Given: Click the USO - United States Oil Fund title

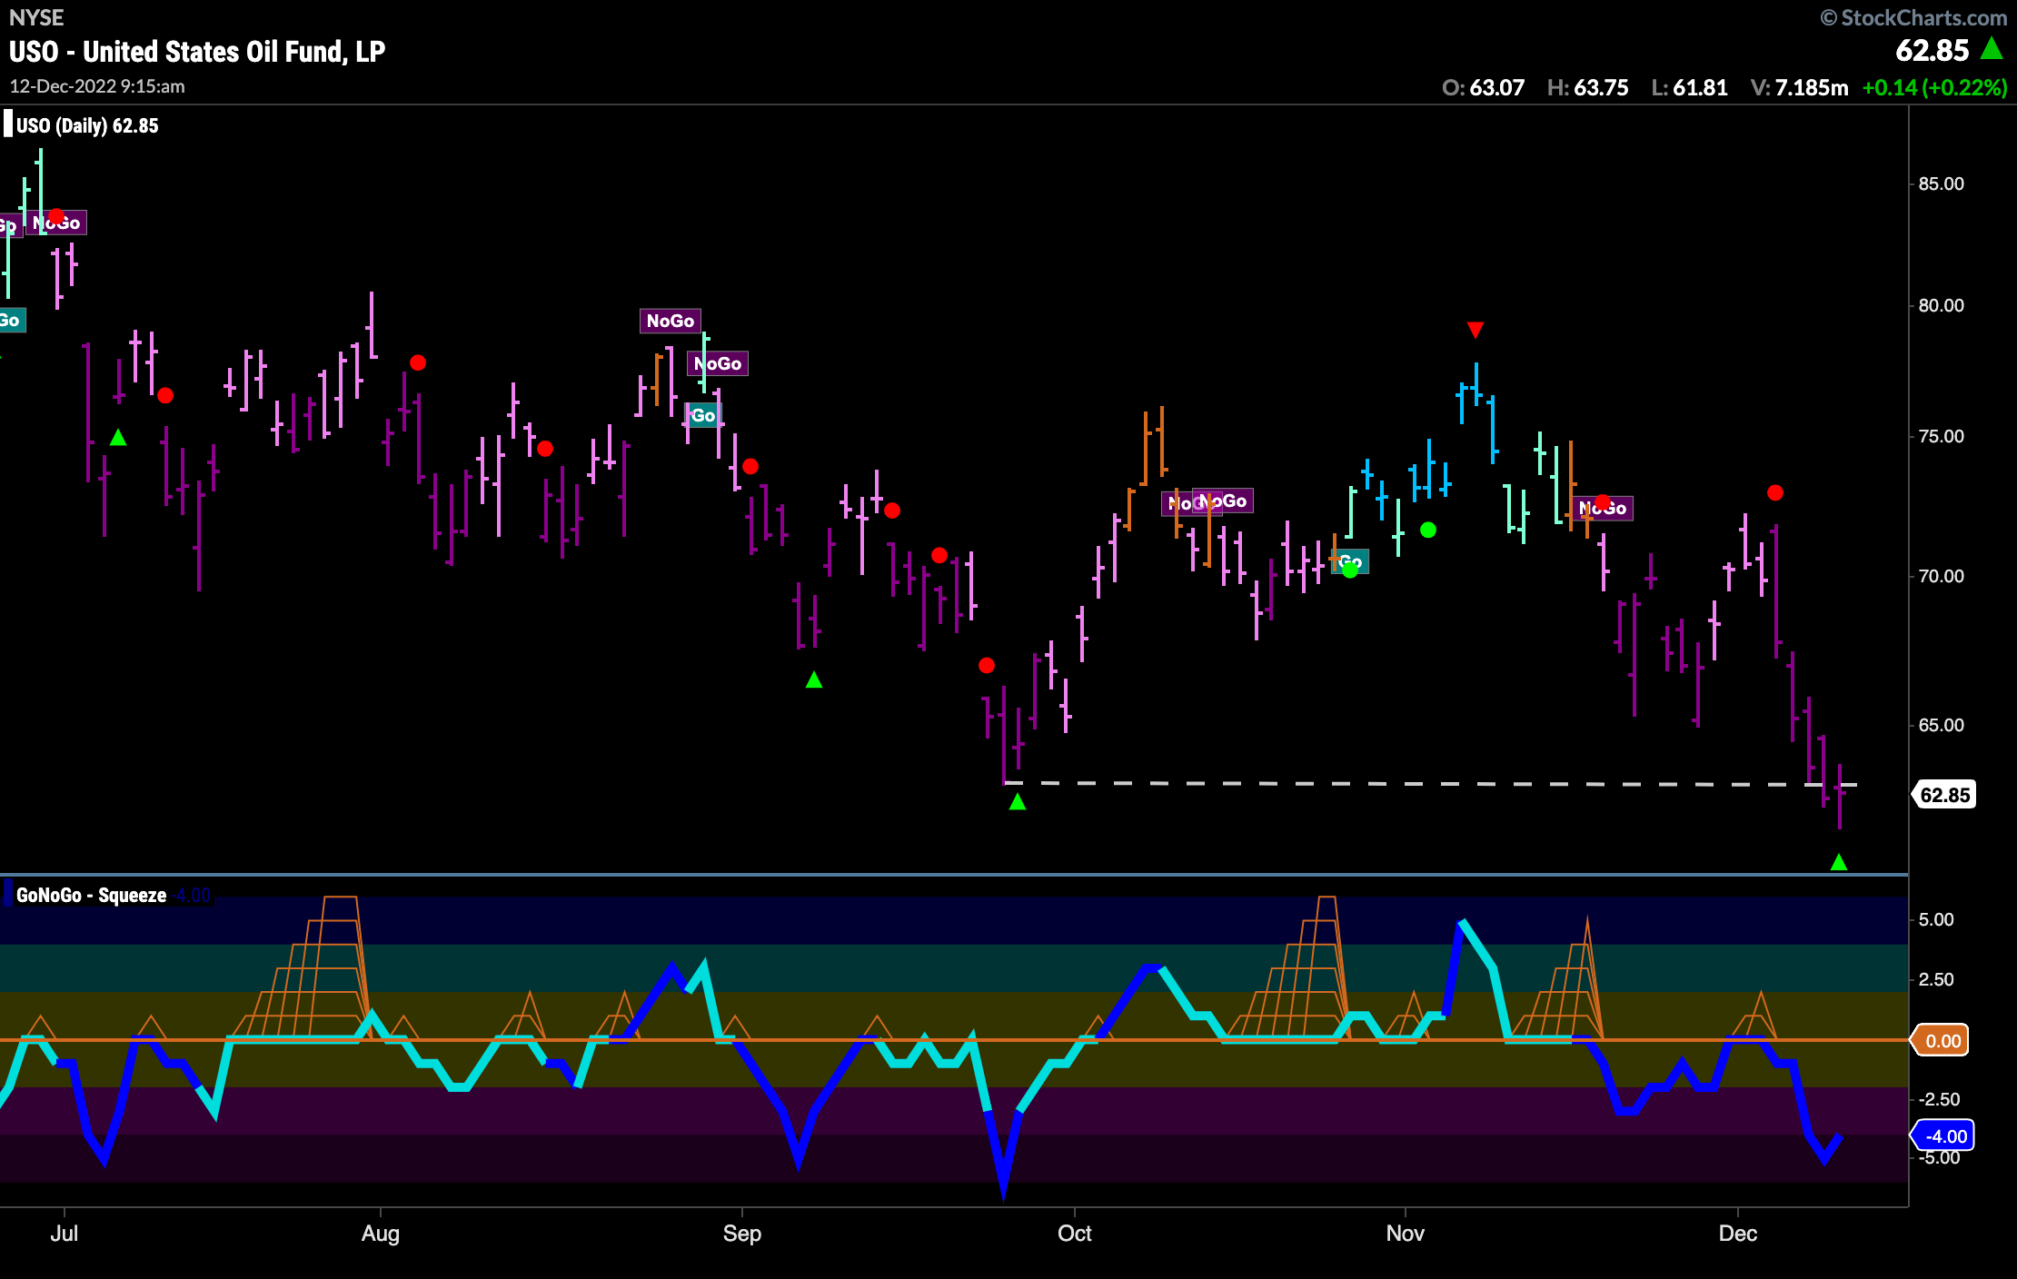Looking at the screenshot, I should 197,52.
